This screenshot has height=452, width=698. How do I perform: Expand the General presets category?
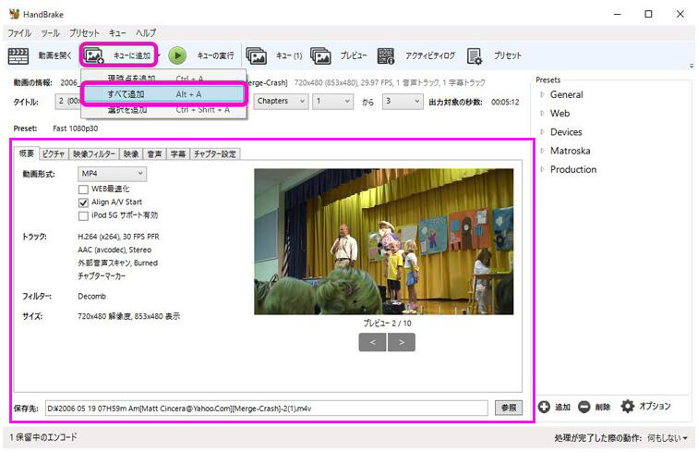point(543,94)
